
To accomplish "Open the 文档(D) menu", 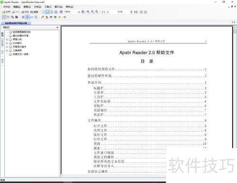I will pyautogui.click(x=37, y=7).
